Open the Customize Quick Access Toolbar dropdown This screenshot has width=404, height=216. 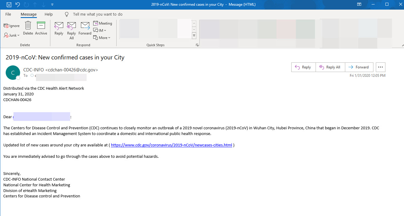coord(52,4)
